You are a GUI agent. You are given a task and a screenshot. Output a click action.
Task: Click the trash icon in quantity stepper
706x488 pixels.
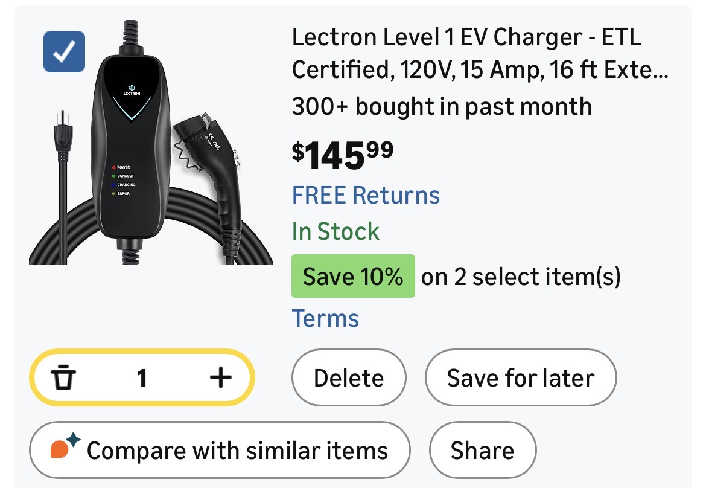[x=63, y=378]
